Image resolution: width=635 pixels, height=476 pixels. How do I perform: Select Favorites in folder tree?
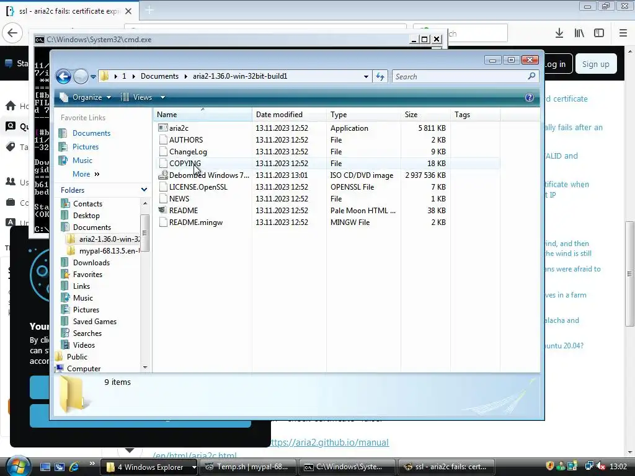coord(87,274)
